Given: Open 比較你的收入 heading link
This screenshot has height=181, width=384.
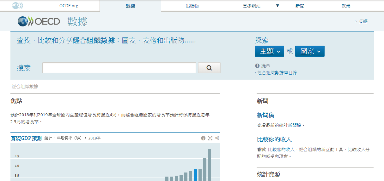Looking at the screenshot, I should (274, 139).
